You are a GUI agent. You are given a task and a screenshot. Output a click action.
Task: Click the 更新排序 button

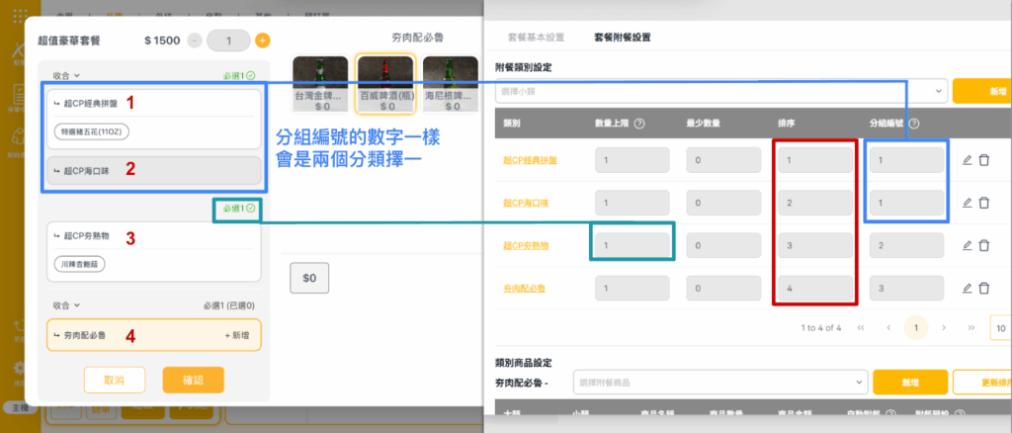pyautogui.click(x=982, y=382)
